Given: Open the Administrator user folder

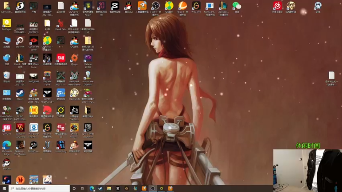Looking at the screenshot, I should point(6,7).
